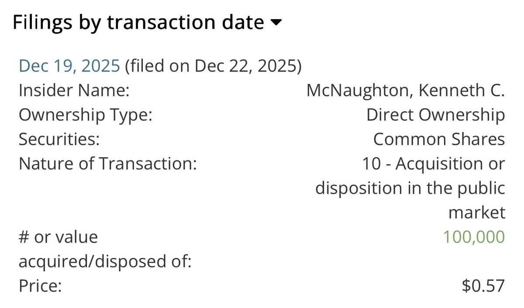Click the acquired/disposed of: label line

point(105,262)
